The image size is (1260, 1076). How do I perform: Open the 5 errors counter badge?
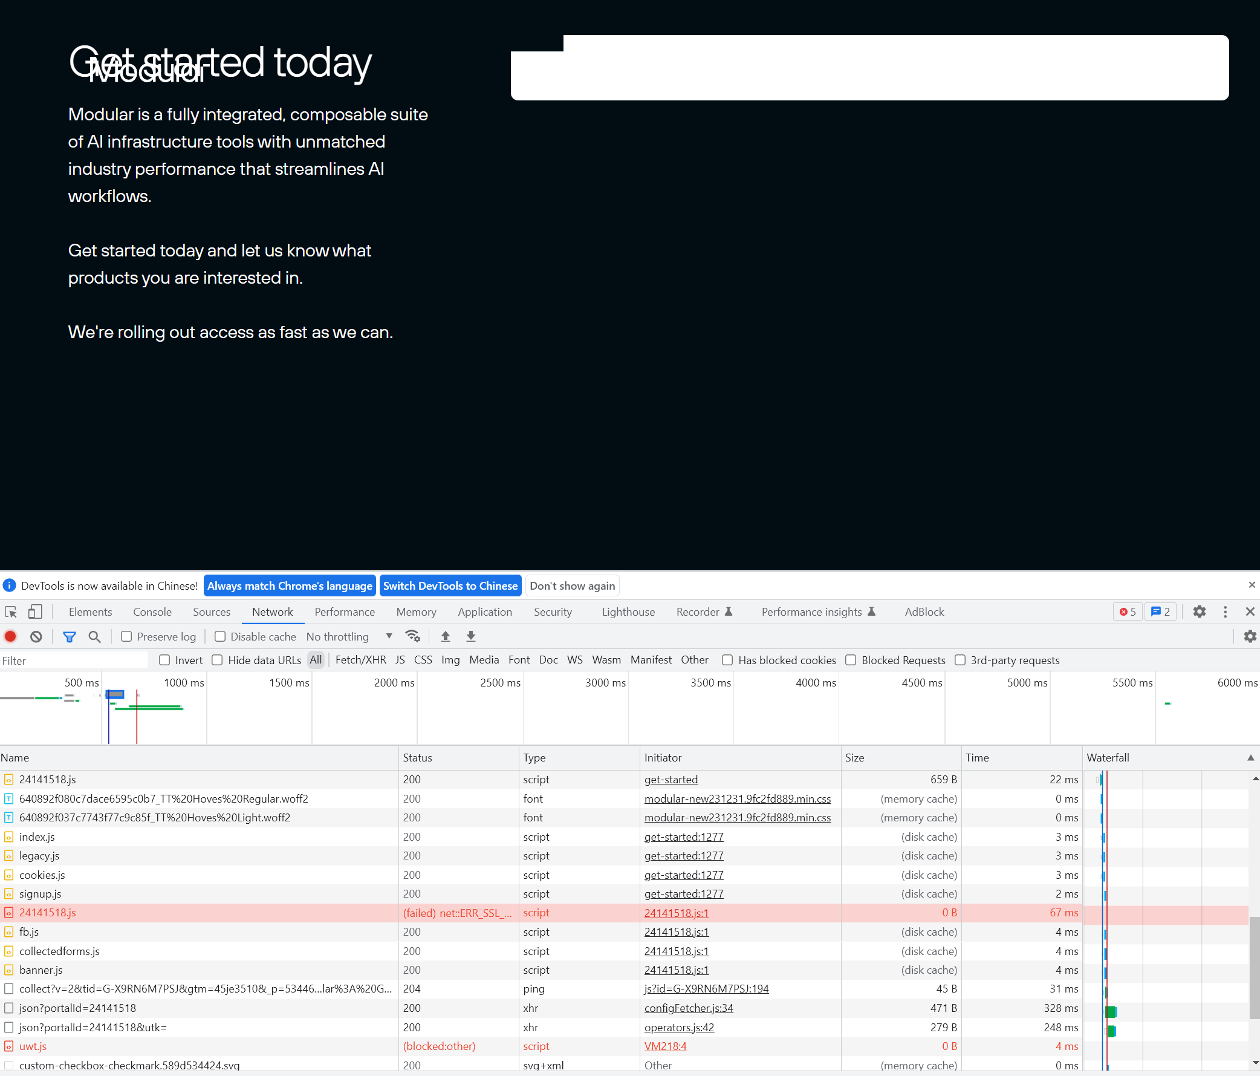pyautogui.click(x=1127, y=612)
